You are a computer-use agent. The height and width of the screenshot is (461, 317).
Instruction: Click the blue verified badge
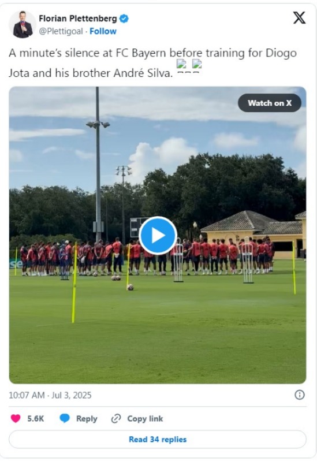(x=124, y=19)
